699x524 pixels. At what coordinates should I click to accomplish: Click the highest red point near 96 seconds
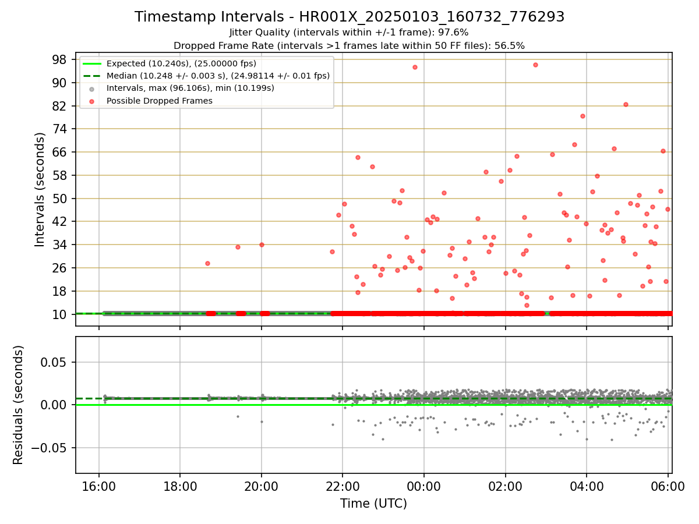click(x=535, y=65)
